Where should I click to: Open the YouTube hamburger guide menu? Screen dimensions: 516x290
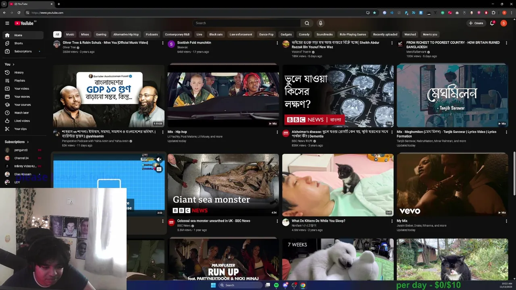pos(7,23)
